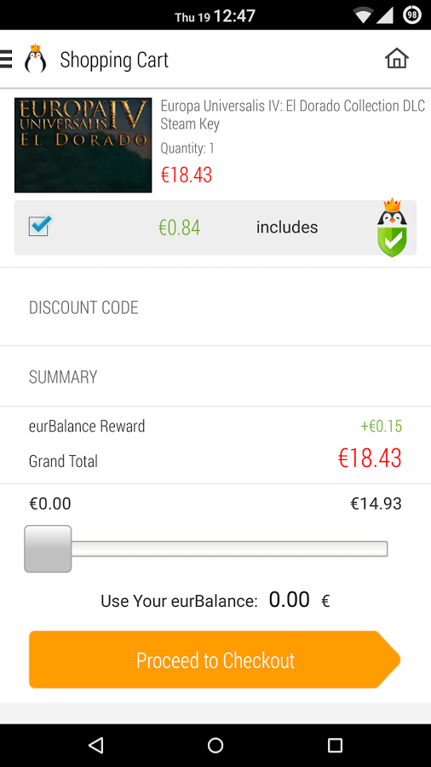Uncheck the €0.84 buyer protection checkbox

pos(39,226)
